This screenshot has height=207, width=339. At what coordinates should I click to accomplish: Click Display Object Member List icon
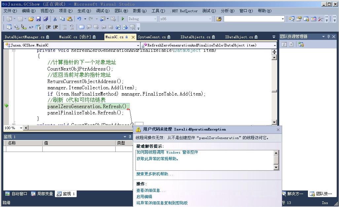pos(9,27)
